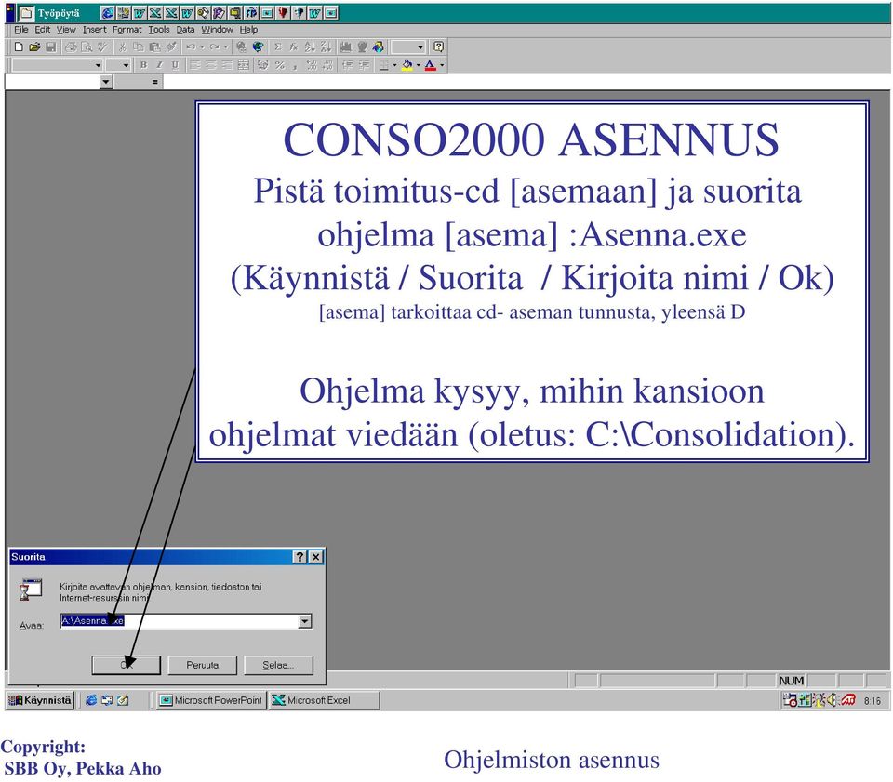Click the Format Painter brush icon
Viewport: 893px width, 782px height.
170,46
